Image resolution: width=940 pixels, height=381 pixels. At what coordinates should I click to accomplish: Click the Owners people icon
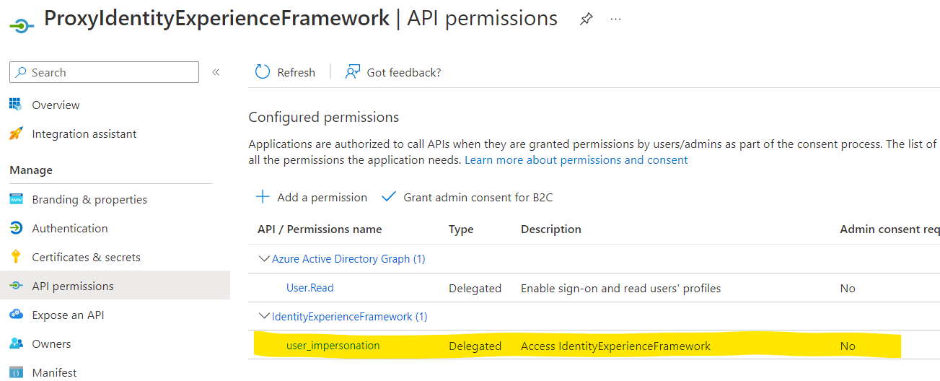(16, 343)
